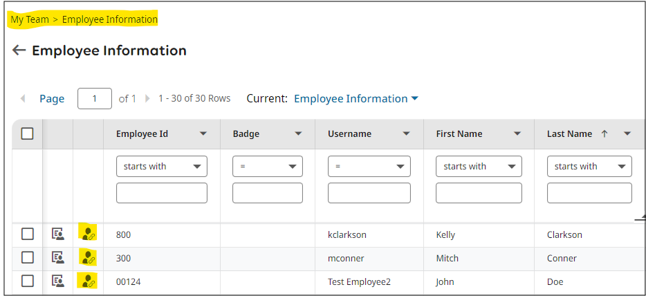Toggle the select-all checkbox in header
Screen dimensions: 646x296
[27, 133]
